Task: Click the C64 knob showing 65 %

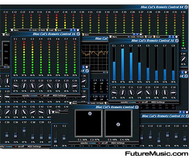Action: point(183,59)
